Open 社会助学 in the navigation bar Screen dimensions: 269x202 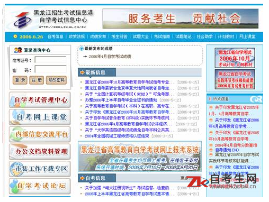pos(204,36)
